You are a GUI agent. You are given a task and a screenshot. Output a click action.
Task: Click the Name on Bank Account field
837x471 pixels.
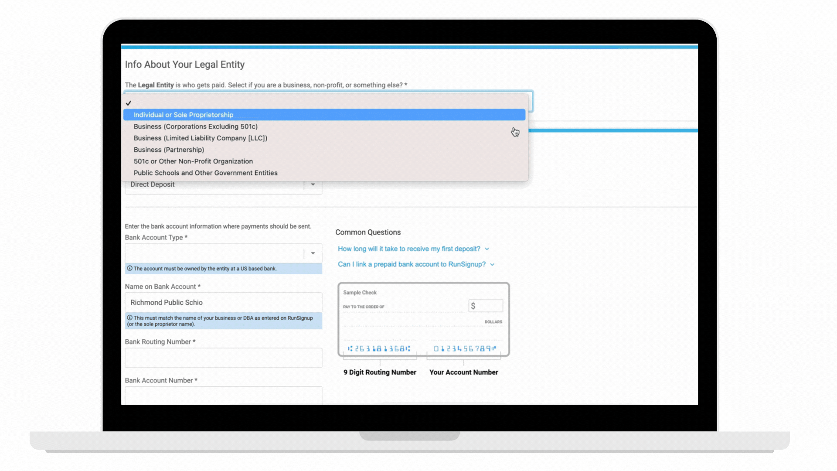coord(223,303)
